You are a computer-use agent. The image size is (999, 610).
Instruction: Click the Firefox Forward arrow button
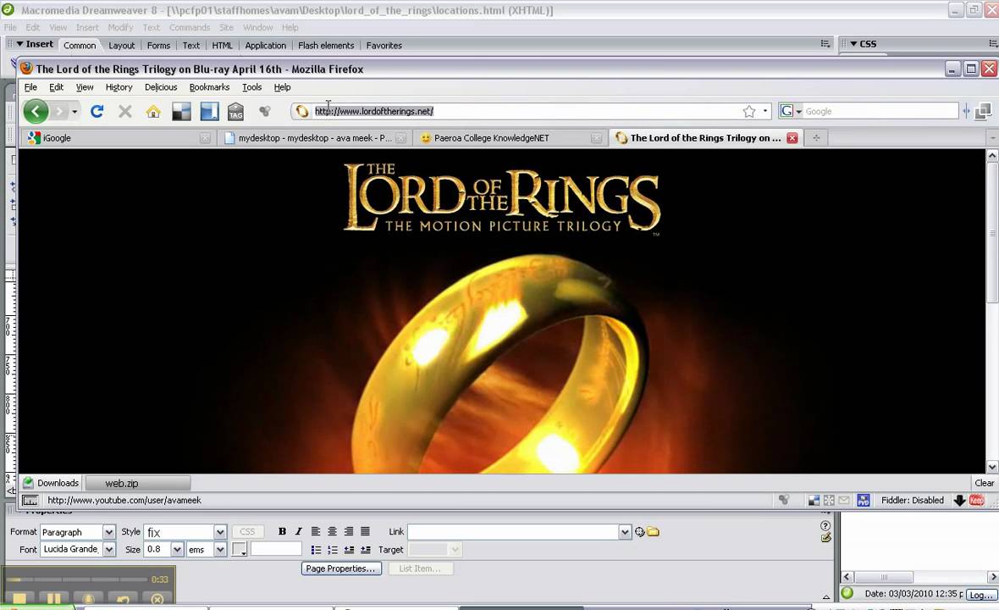[60, 112]
